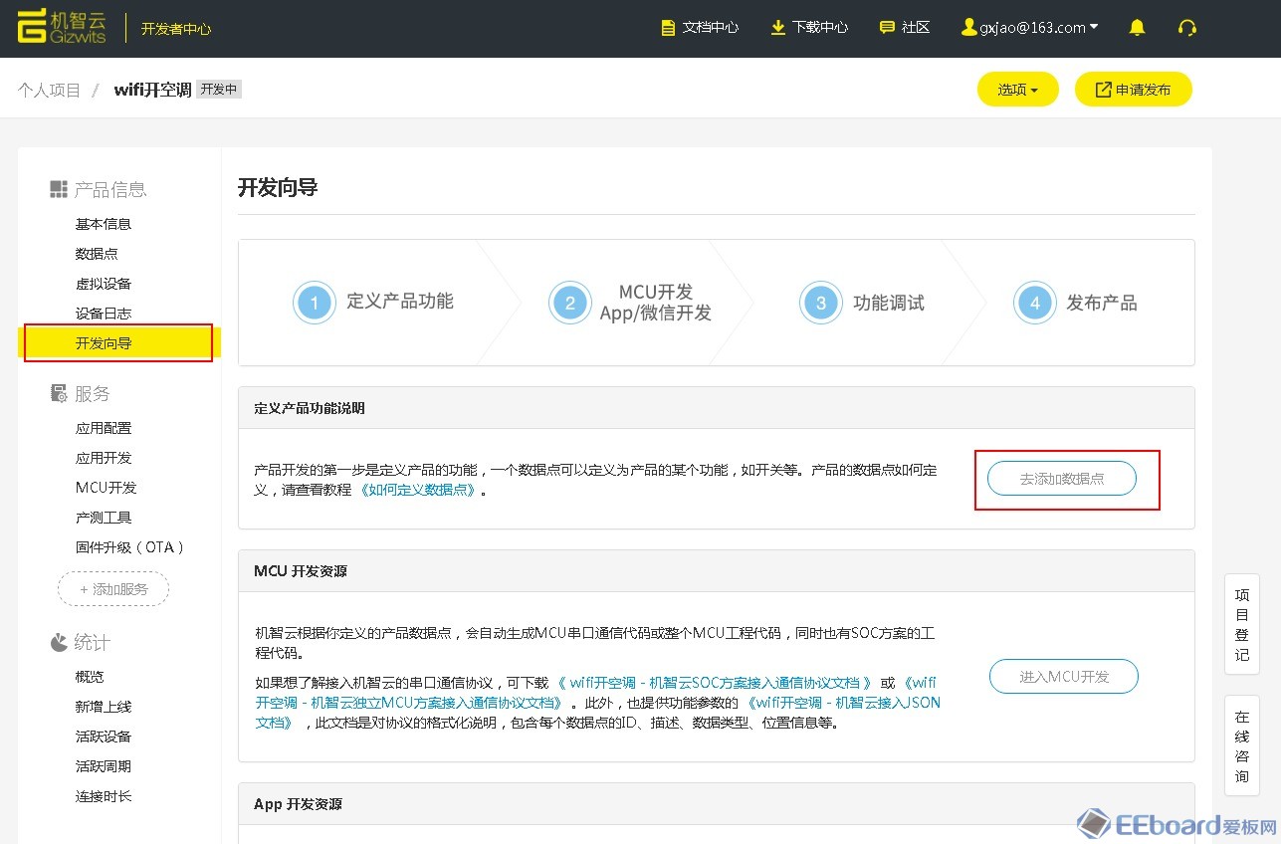1281x844 pixels.
Task: Click 统计 pie chart icon
Action: [x=59, y=642]
